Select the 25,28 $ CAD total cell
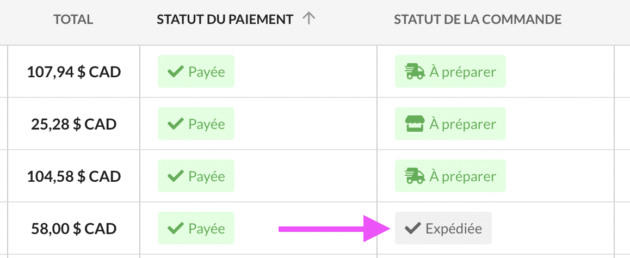Viewport: 630px width, 258px height. click(74, 124)
